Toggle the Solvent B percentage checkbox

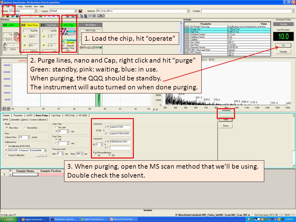click(94, 145)
